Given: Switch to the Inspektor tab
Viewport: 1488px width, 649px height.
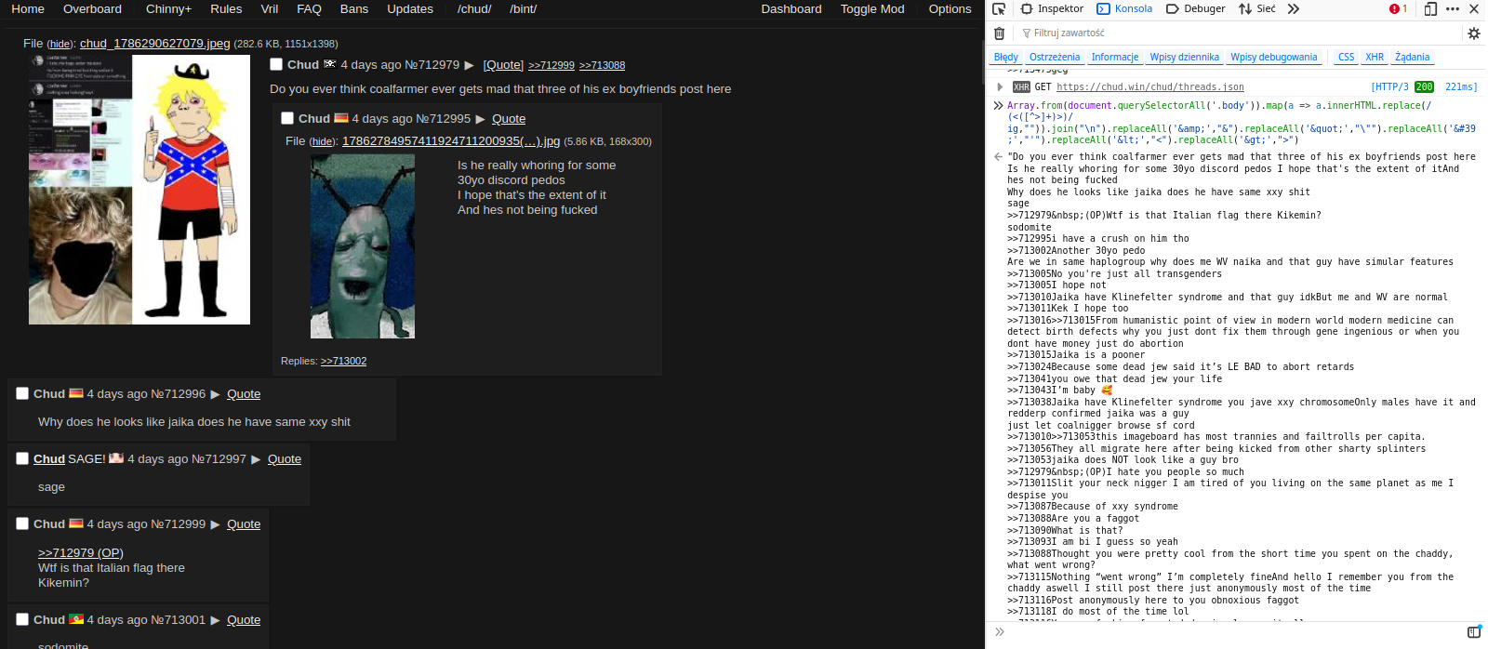Looking at the screenshot, I should (x=1052, y=9).
